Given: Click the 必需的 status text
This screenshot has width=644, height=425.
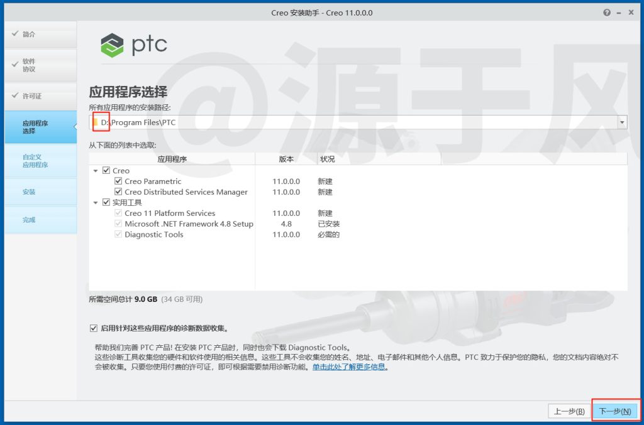Looking at the screenshot, I should 328,234.
